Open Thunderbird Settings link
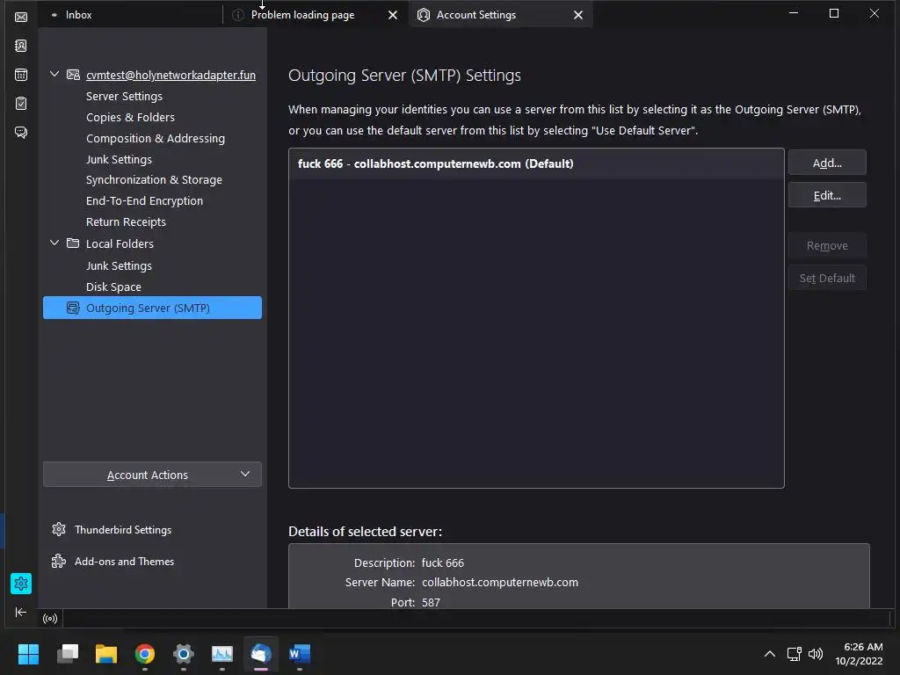900x675 pixels. pyautogui.click(x=123, y=530)
